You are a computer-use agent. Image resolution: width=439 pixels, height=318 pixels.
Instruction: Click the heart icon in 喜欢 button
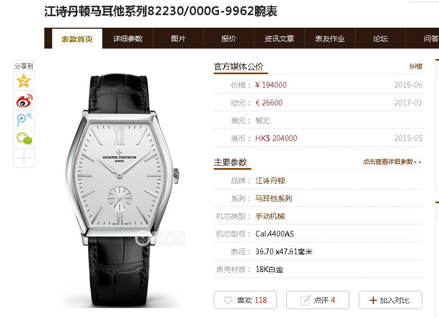[228, 300]
